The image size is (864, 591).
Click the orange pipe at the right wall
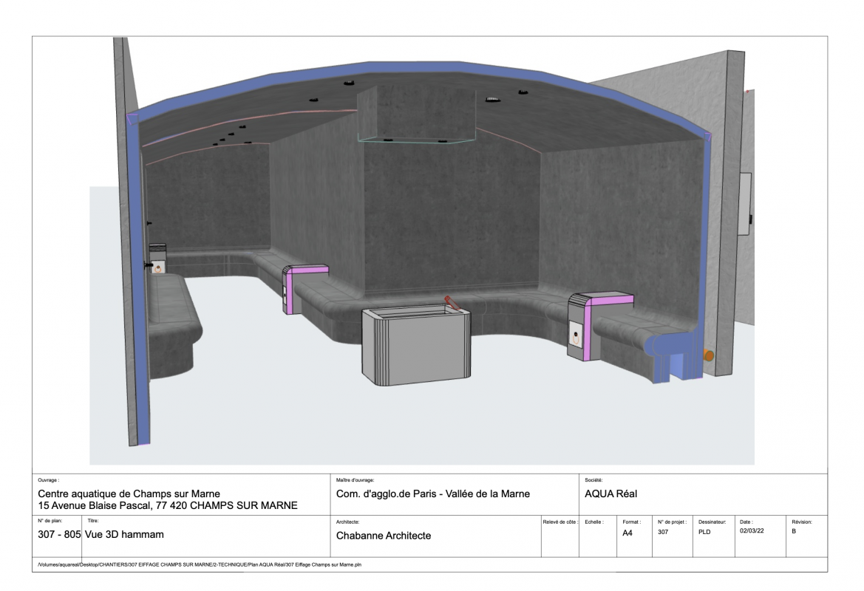(709, 355)
